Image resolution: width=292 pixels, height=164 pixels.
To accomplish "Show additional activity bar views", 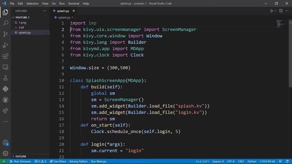I will (5, 122).
